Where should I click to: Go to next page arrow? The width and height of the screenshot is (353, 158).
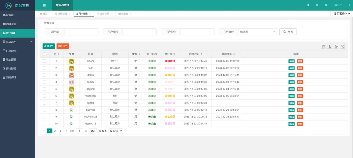[x=66, y=131]
